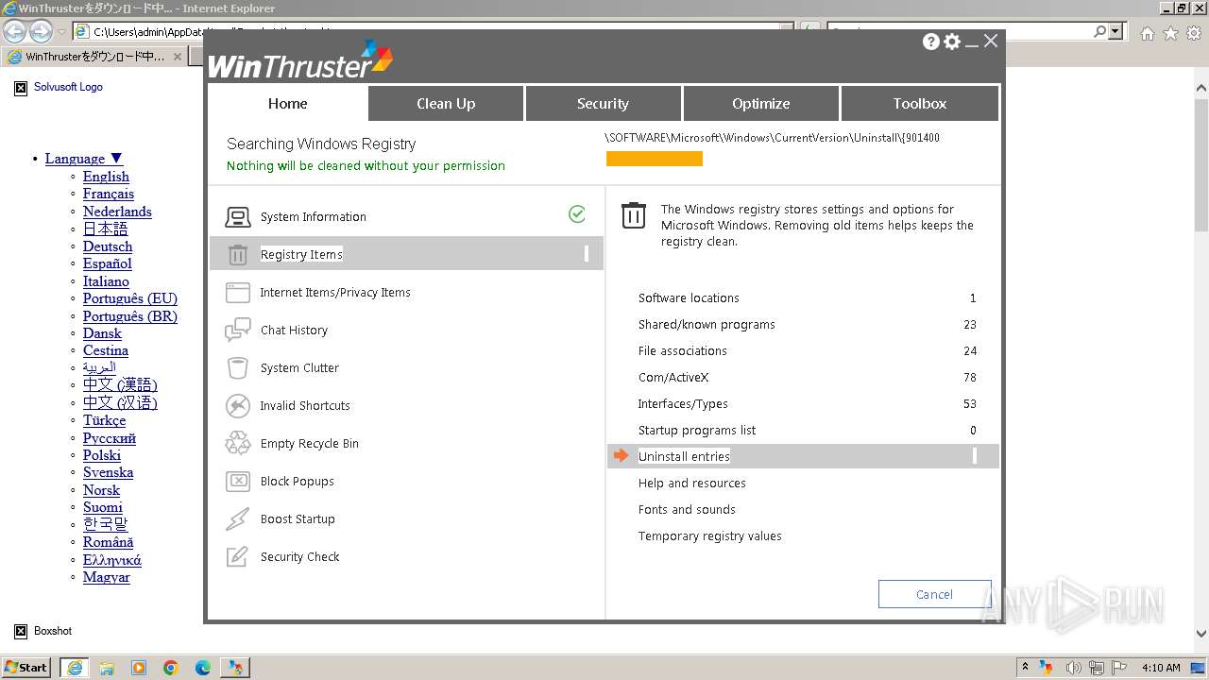Screen dimensions: 1209x680
Task: Click Internet Explorer back arrow button
Action: (x=14, y=31)
